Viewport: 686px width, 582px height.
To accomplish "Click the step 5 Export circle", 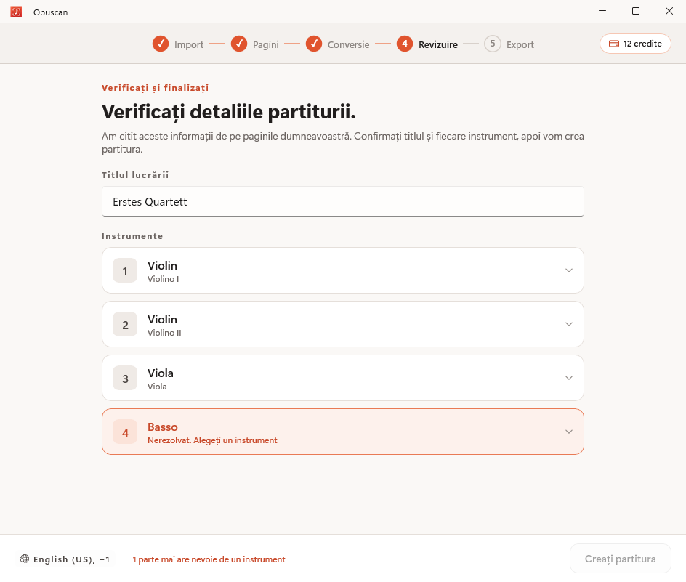I will 493,44.
